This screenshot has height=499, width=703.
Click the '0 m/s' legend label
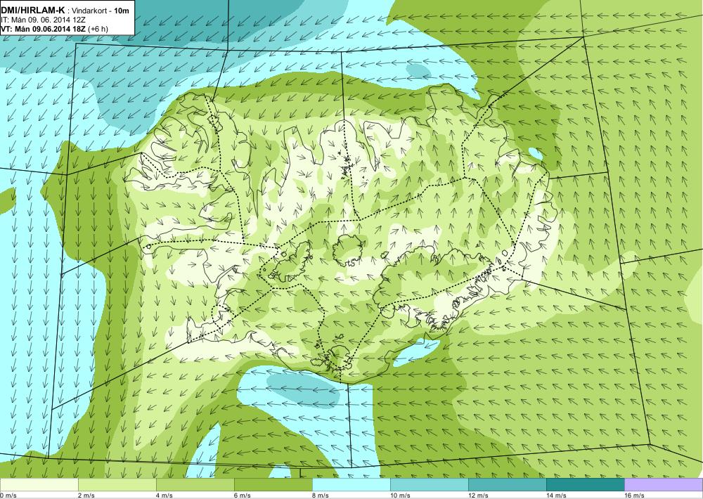point(8,495)
